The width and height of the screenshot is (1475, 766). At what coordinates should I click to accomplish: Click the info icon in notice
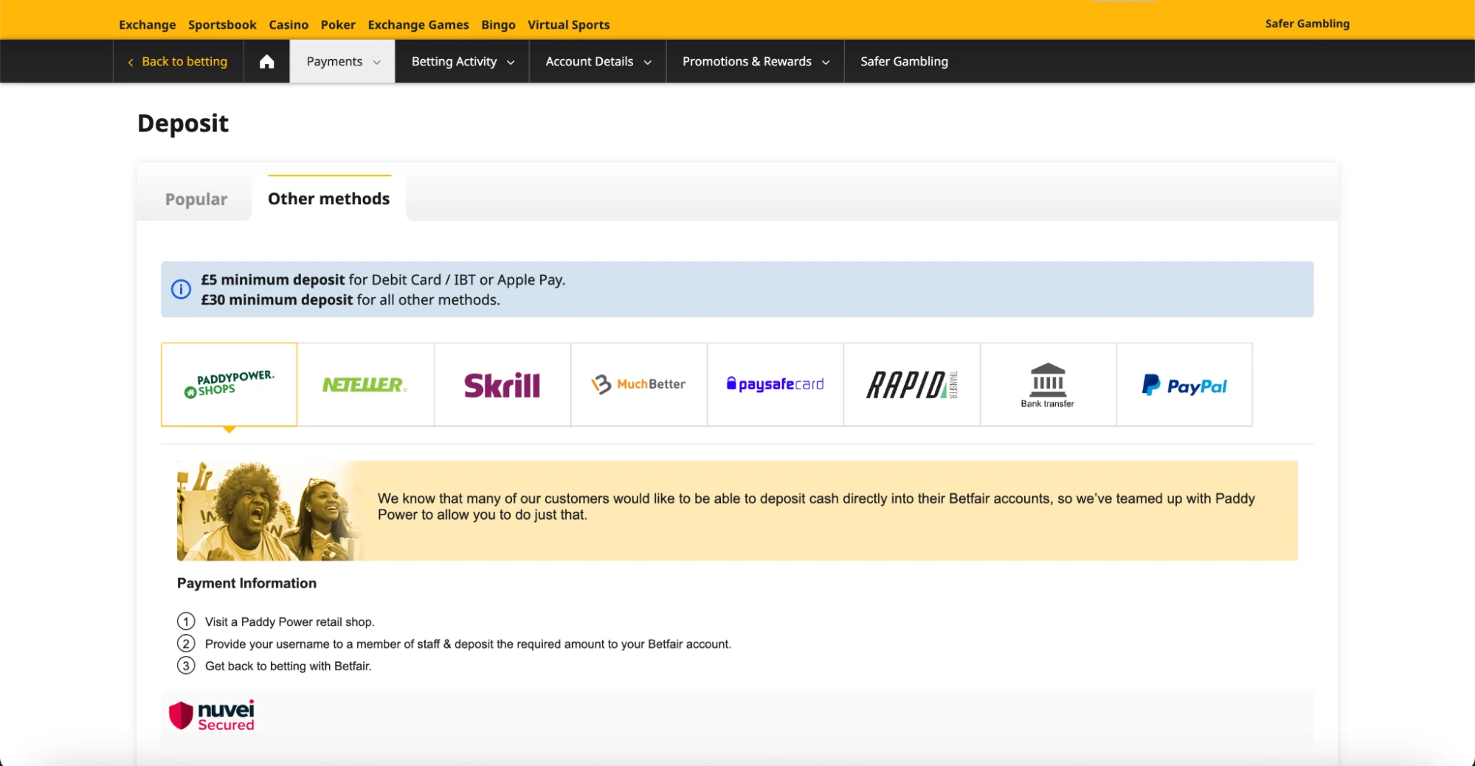tap(181, 289)
